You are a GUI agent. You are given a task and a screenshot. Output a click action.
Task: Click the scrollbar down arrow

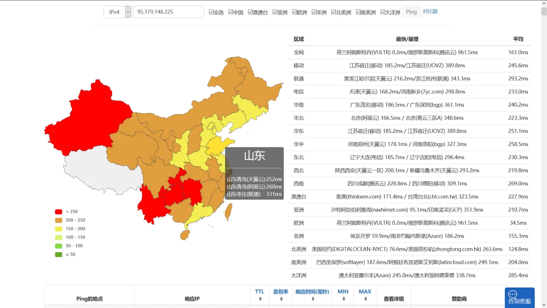pos(544,305)
